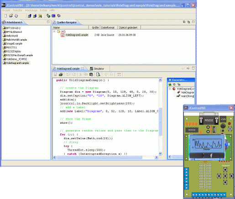235x199 pixels.
Task: Click the green sync arrows icon in class structure panel
Action: (x=170, y=84)
